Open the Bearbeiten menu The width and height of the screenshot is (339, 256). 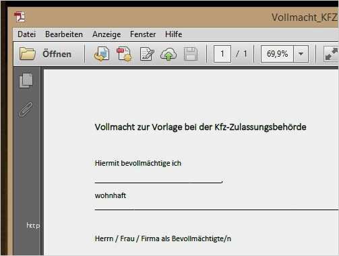tap(64, 34)
